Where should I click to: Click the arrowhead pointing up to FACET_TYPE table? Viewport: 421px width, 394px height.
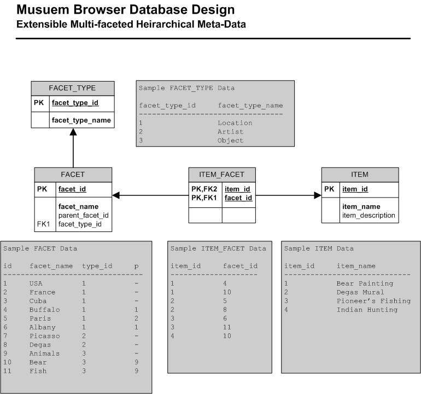click(72, 132)
